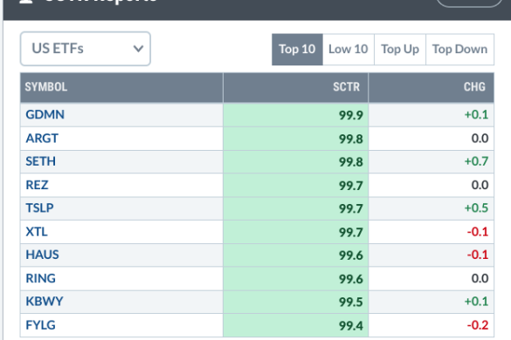This screenshot has width=511, height=340.
Task: Open the HAUS symbol link
Action: pyautogui.click(x=43, y=255)
